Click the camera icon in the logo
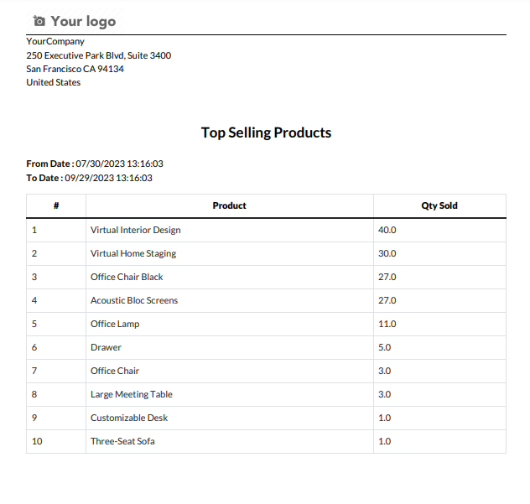 [39, 21]
